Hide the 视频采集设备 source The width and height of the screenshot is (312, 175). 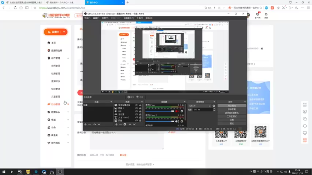click(136, 105)
